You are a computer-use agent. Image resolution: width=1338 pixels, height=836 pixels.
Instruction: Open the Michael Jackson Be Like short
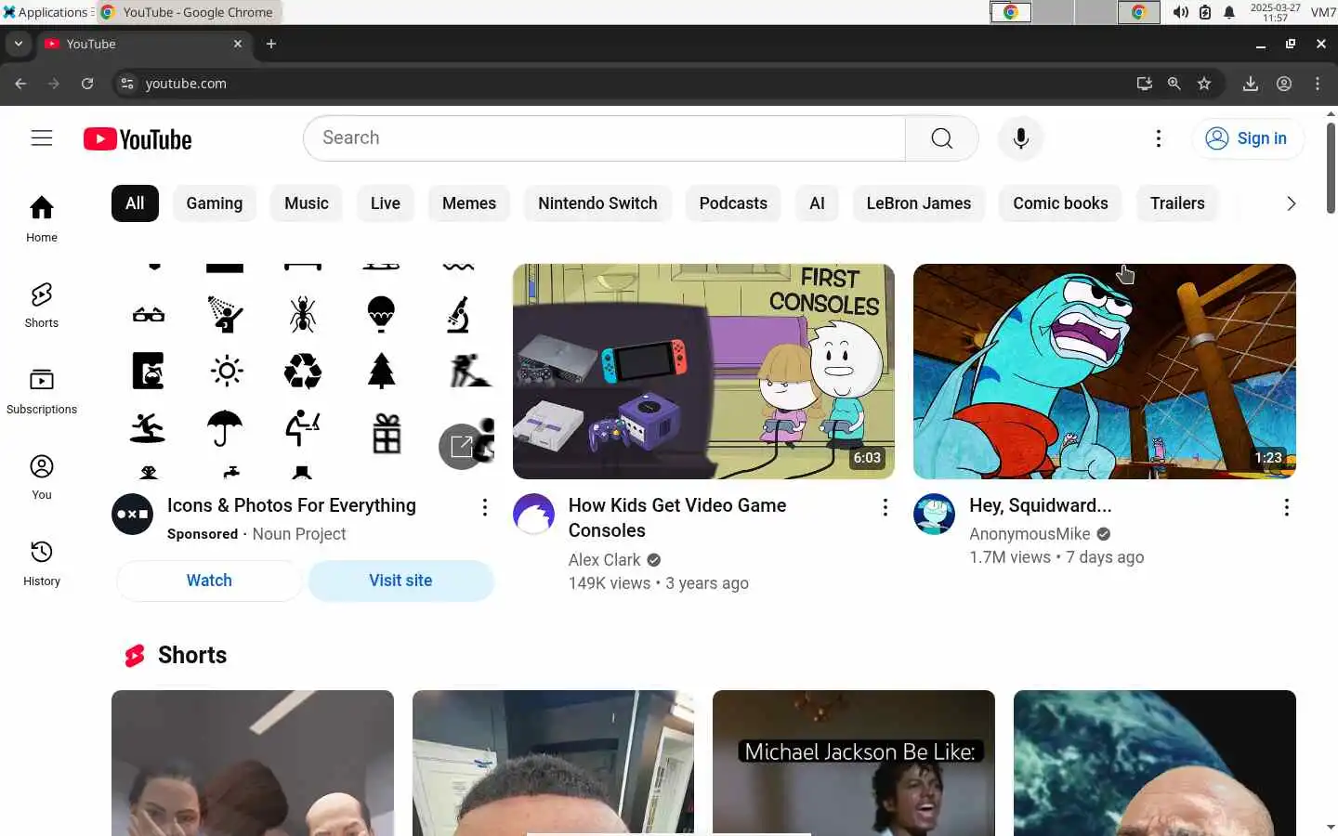pyautogui.click(x=853, y=763)
